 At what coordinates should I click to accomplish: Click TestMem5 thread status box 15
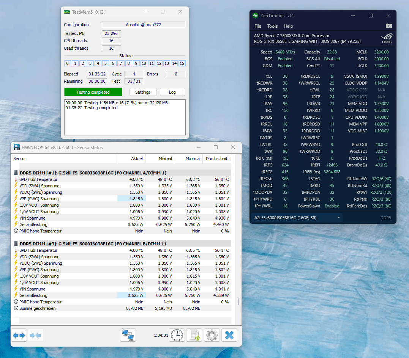click(182, 63)
